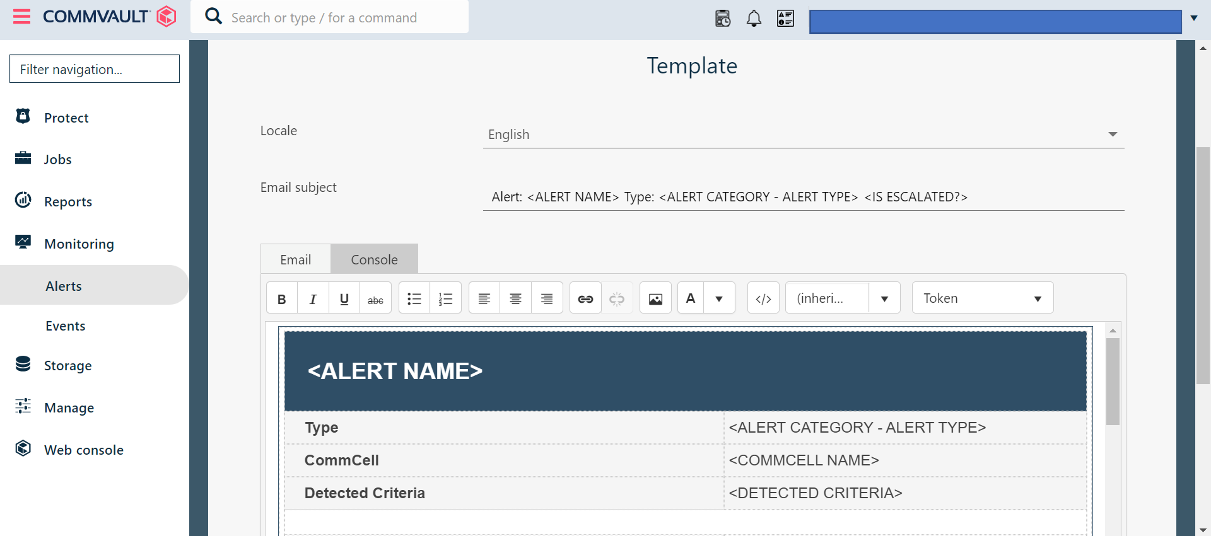Insert an image into template
Screen dimensions: 1211x536
pos(655,299)
